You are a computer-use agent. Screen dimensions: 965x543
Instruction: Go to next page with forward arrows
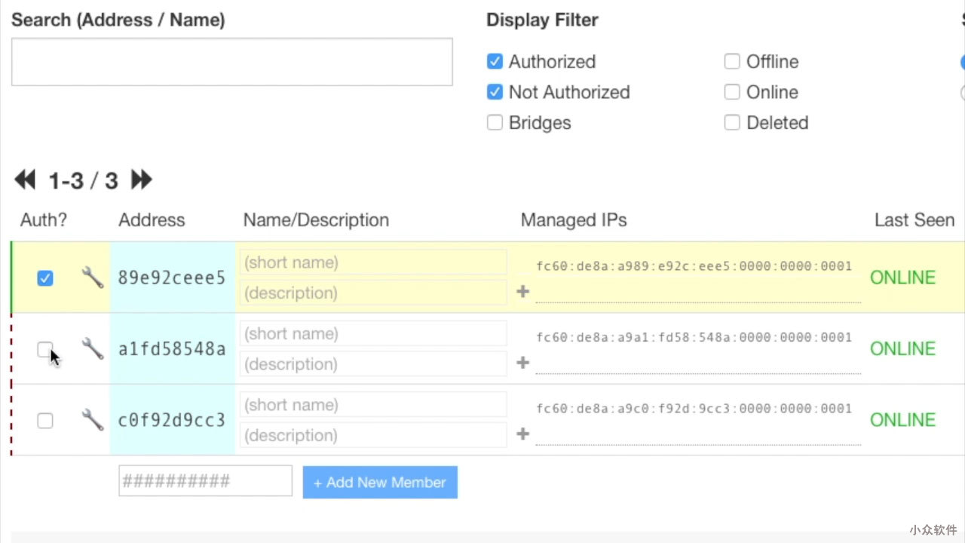pos(142,179)
